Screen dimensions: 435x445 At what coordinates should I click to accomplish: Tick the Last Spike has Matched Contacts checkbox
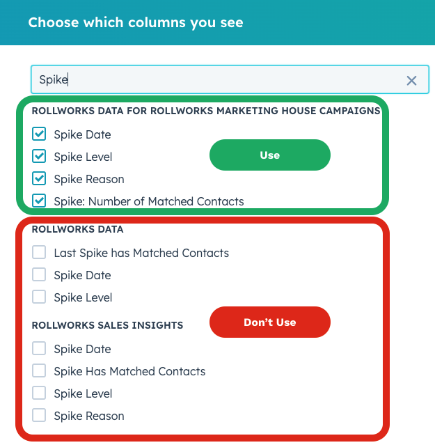[x=40, y=253]
